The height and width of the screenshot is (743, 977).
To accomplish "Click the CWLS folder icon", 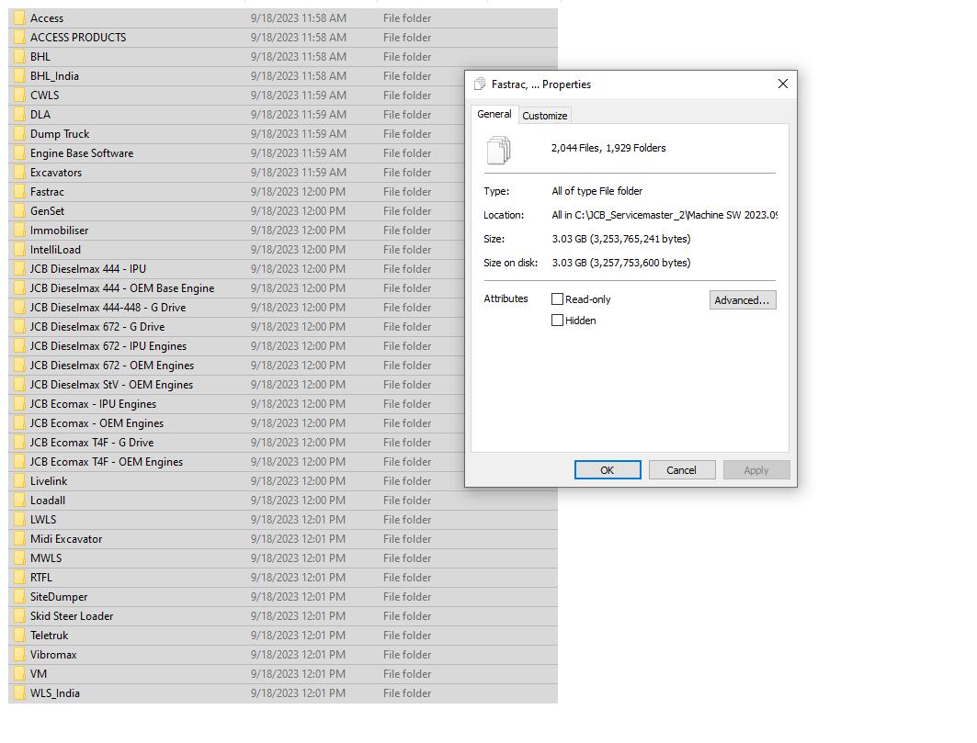I will coord(20,96).
